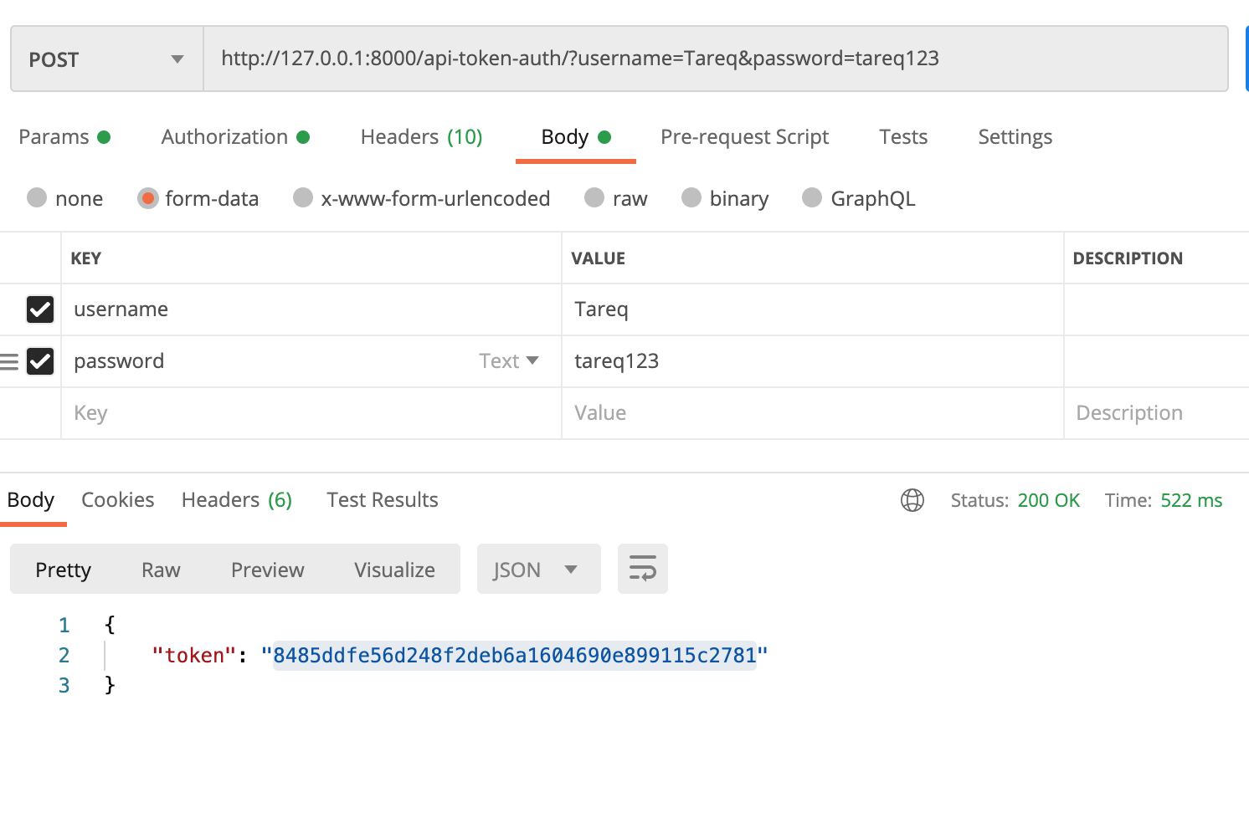Click the Tareq value cell
The image size is (1249, 823).
(813, 309)
